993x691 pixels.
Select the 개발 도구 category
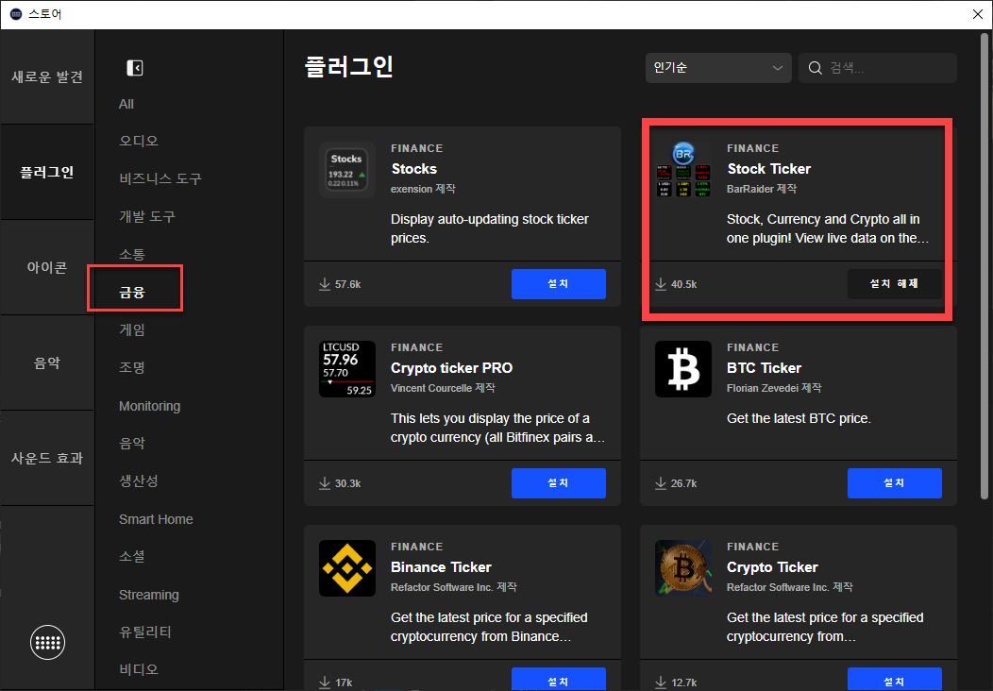click(147, 216)
